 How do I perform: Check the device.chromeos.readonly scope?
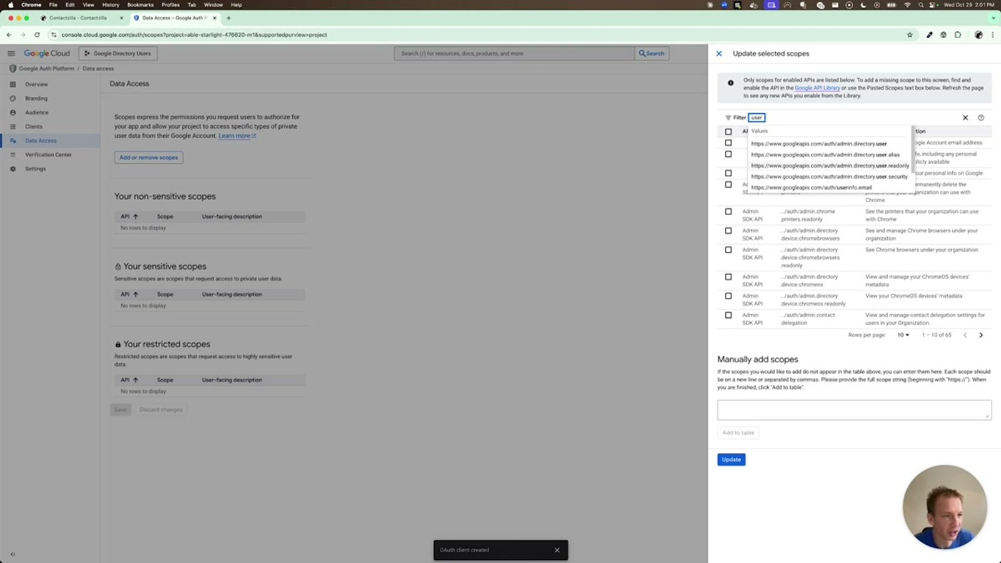[728, 296]
